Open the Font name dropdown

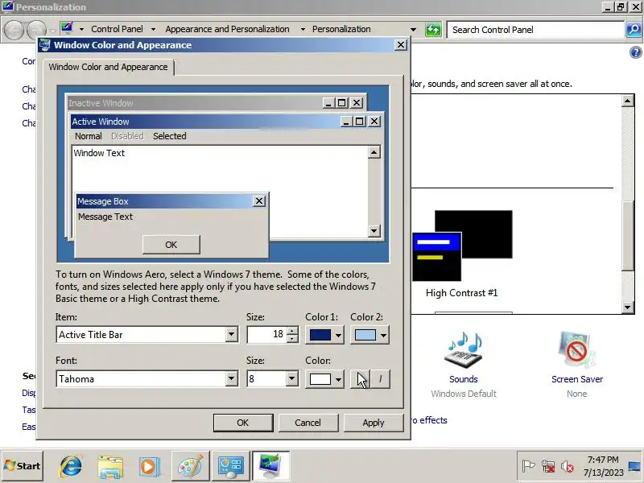[231, 378]
